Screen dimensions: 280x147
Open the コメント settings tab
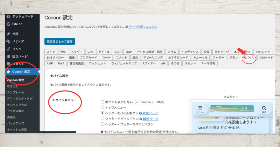121,57
